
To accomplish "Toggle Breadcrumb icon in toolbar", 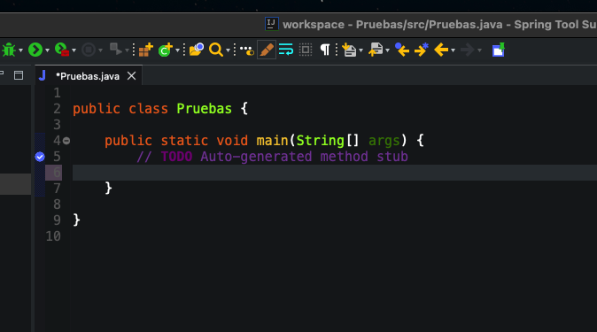I will click(247, 50).
